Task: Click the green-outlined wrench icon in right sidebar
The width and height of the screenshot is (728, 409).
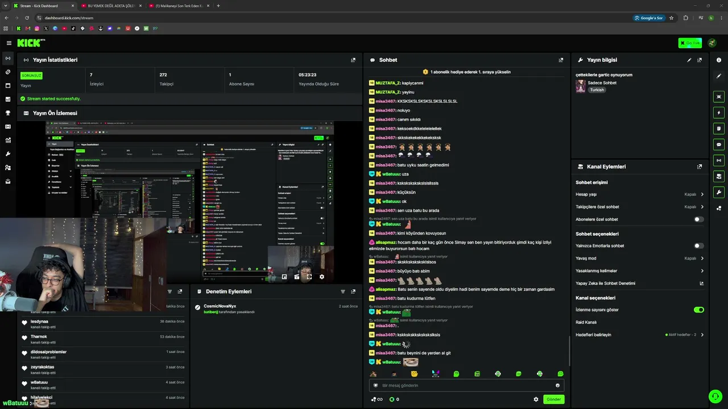Action: [719, 192]
